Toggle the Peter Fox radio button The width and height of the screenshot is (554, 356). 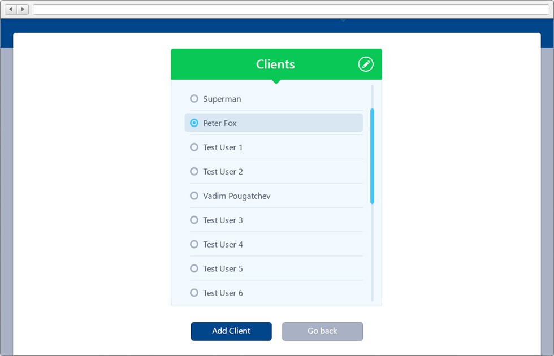(x=194, y=123)
